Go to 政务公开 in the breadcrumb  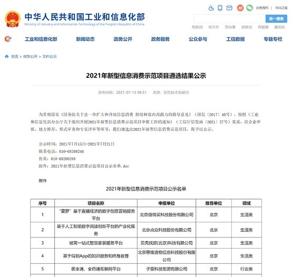pyautogui.click(x=31, y=56)
